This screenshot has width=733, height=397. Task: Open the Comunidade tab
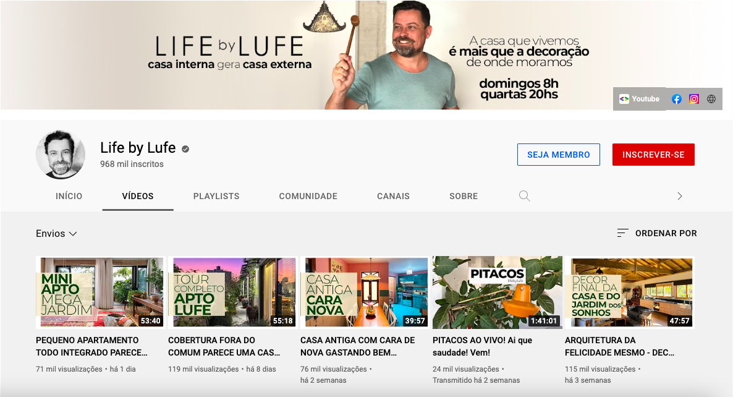(x=308, y=196)
